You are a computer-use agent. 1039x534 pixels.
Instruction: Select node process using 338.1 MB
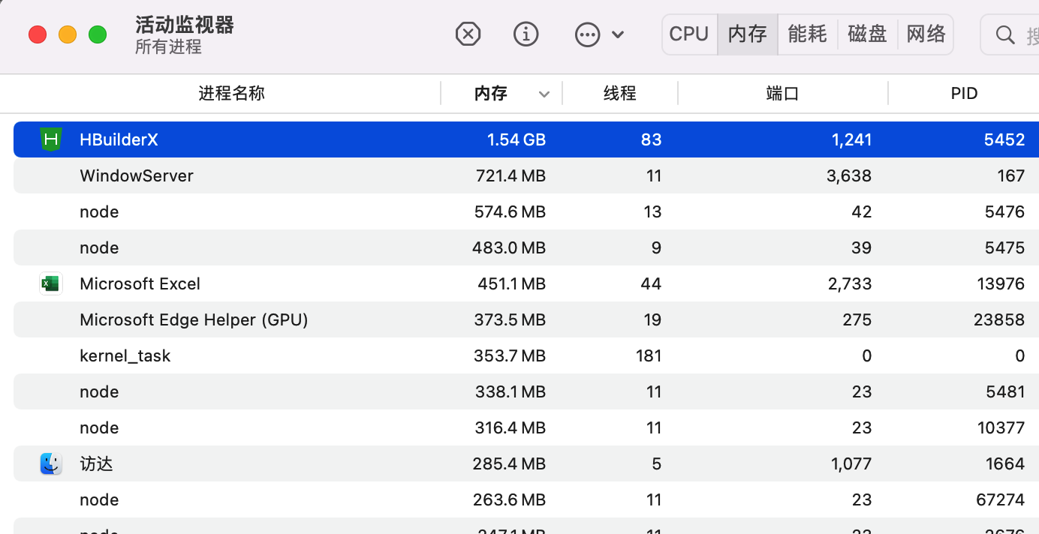[526, 391]
